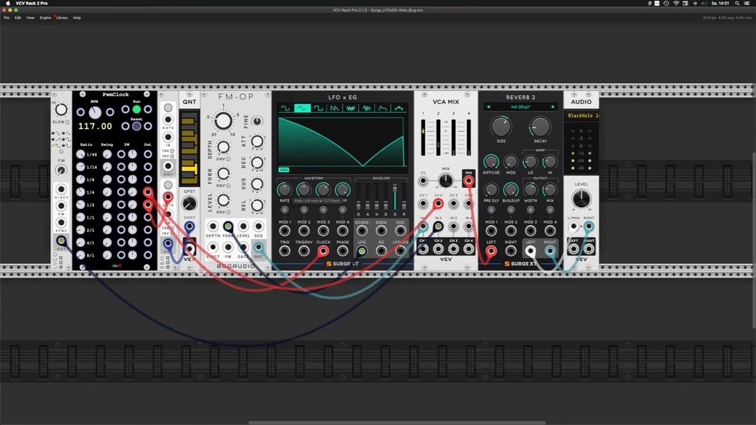756x425 pixels.
Task: Click the LVCO FM knob
Action: click(60, 171)
